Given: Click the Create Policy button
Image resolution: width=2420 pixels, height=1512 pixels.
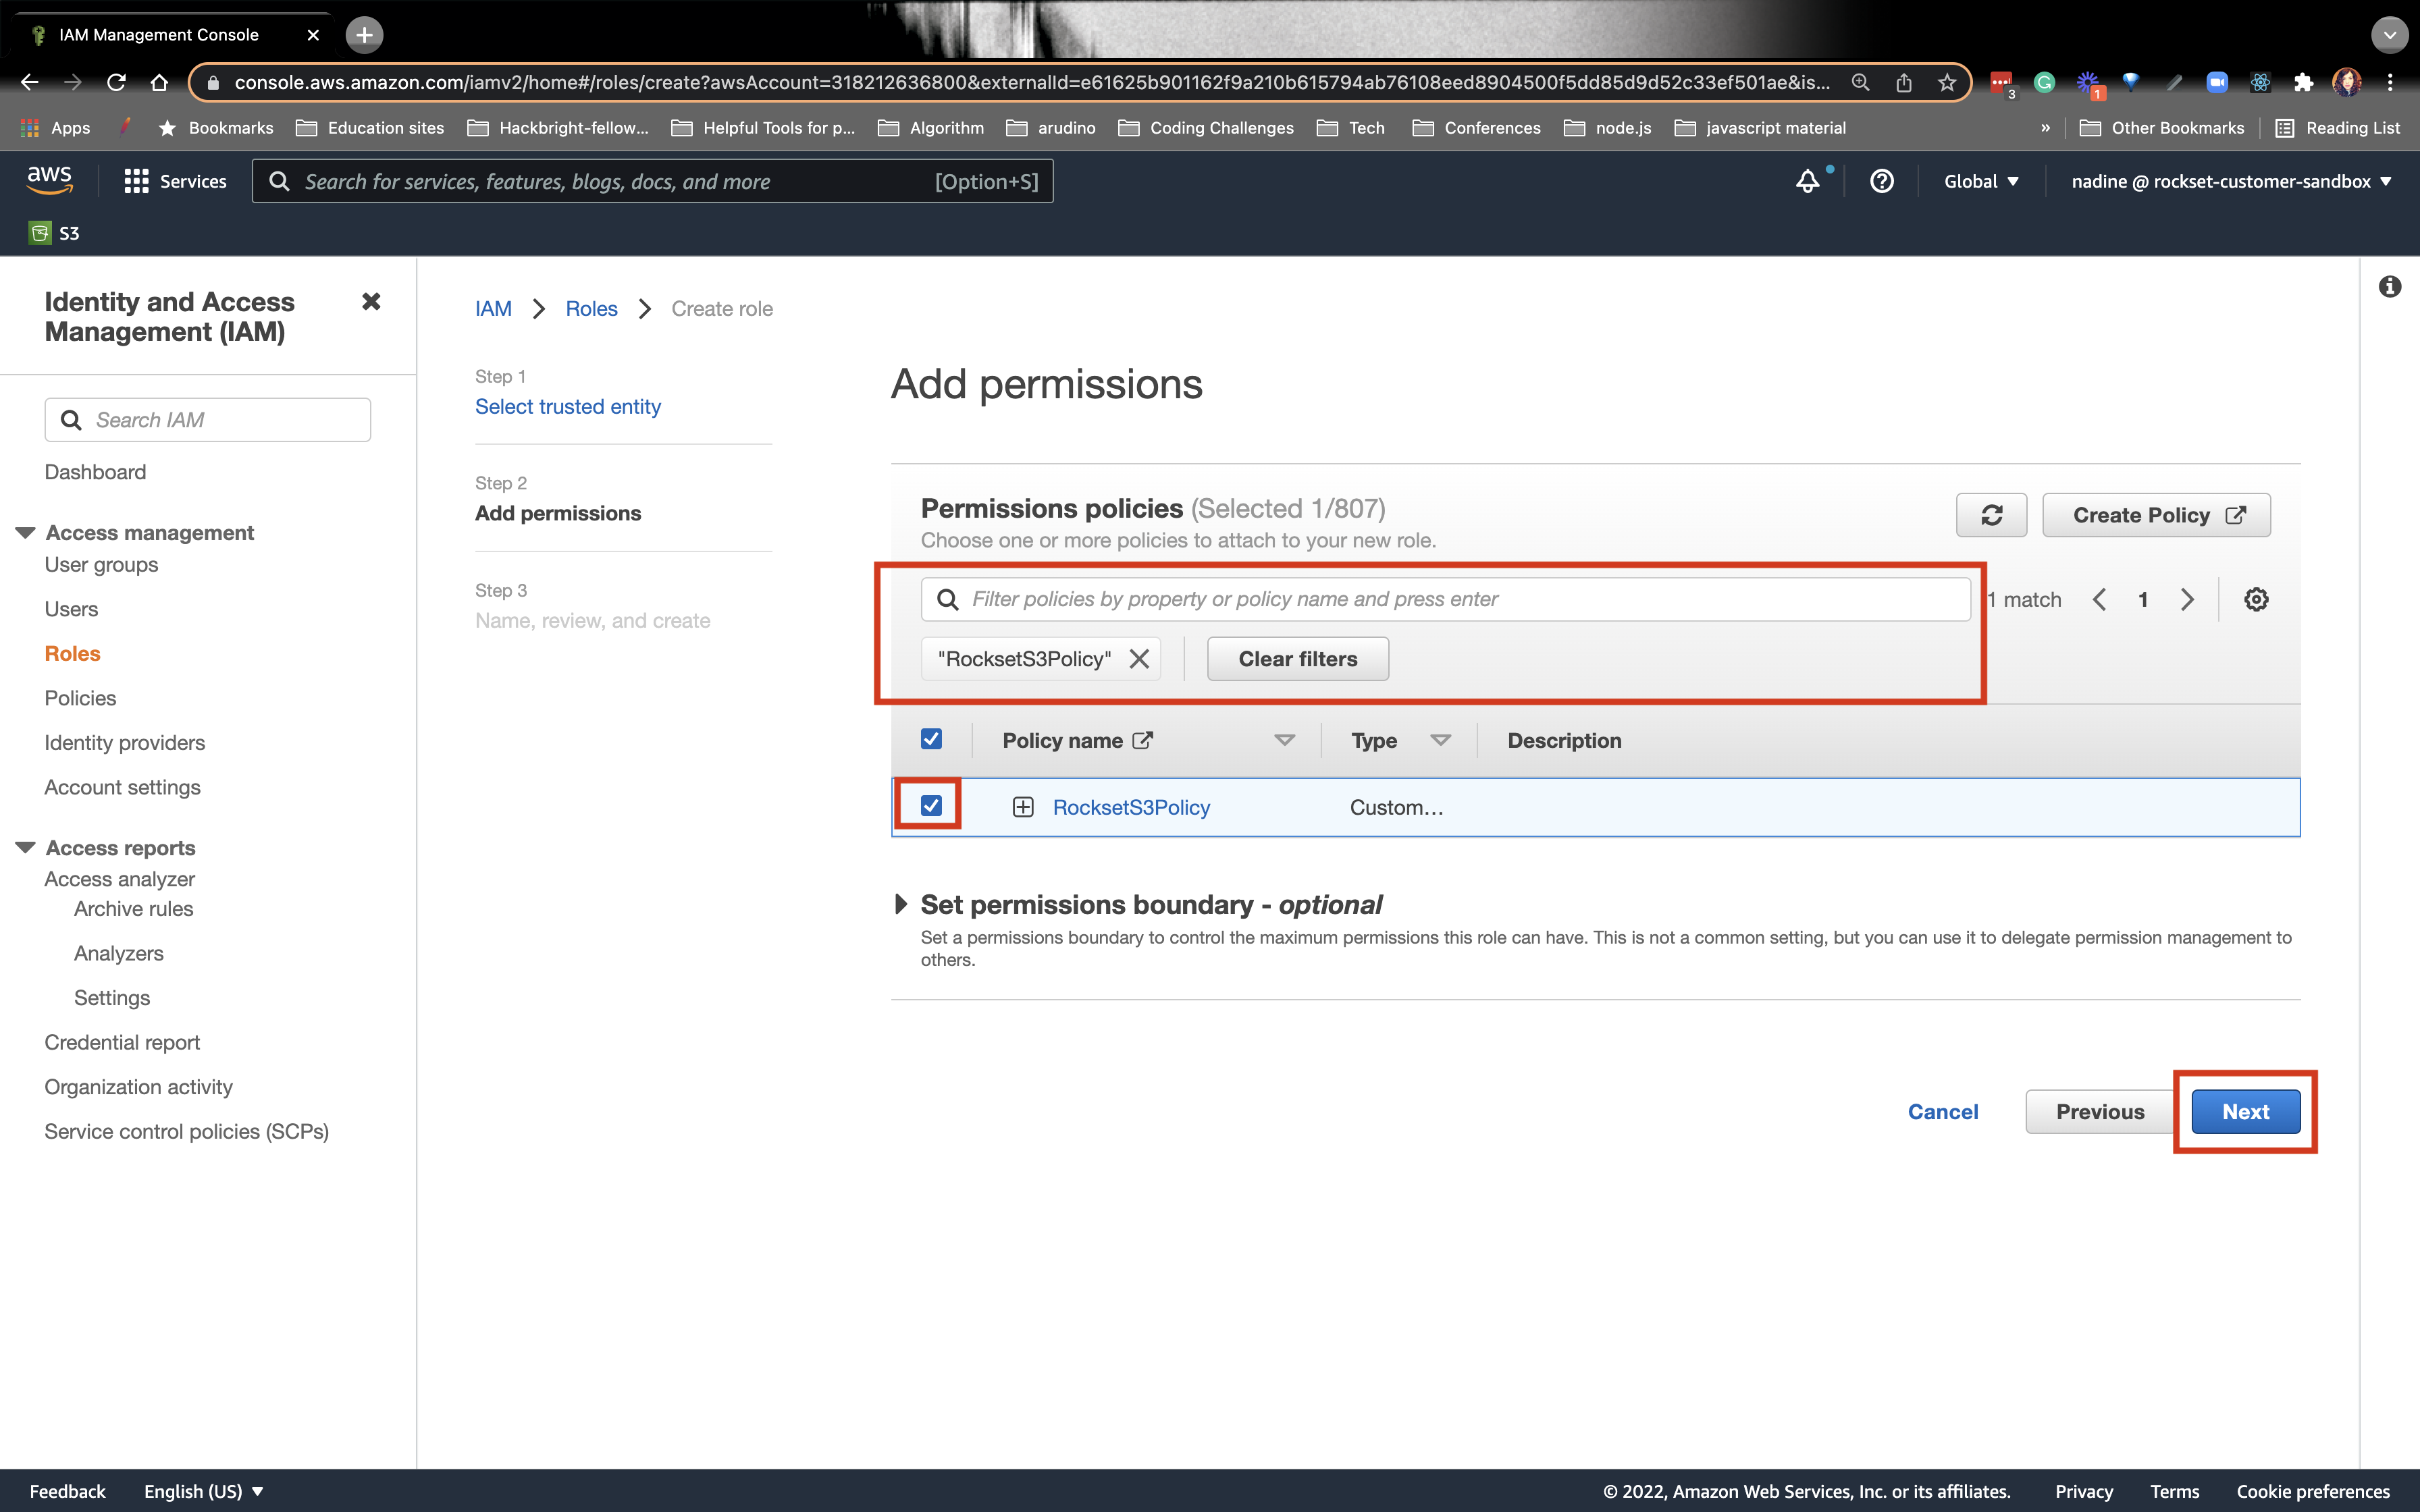Looking at the screenshot, I should [2156, 515].
